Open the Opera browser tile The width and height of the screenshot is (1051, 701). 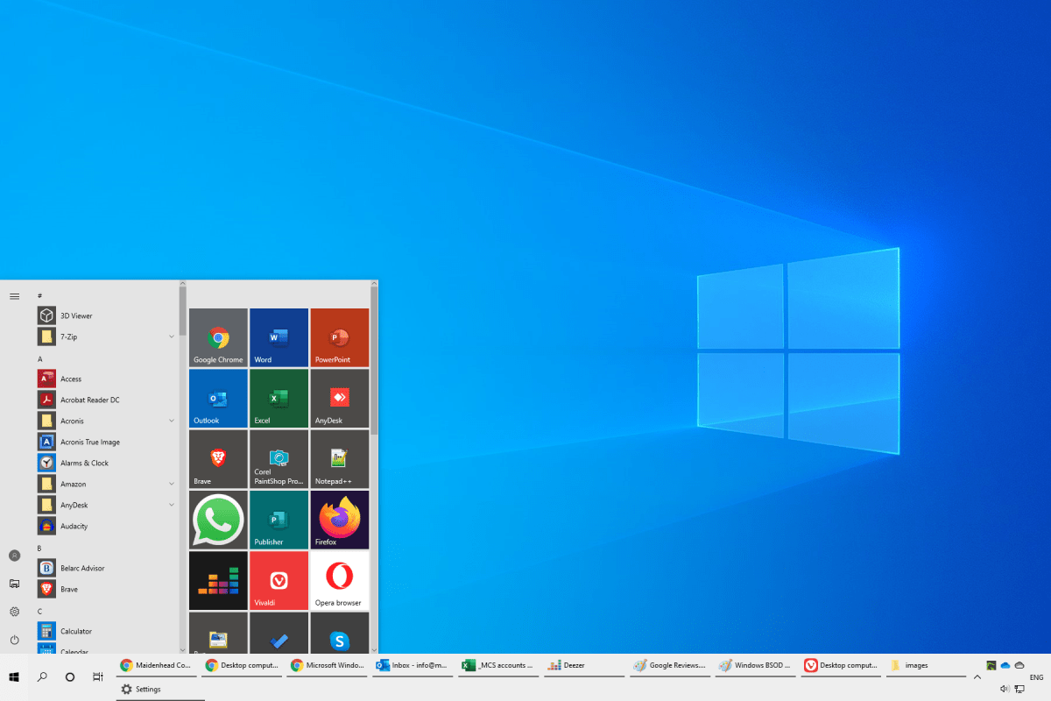(340, 580)
